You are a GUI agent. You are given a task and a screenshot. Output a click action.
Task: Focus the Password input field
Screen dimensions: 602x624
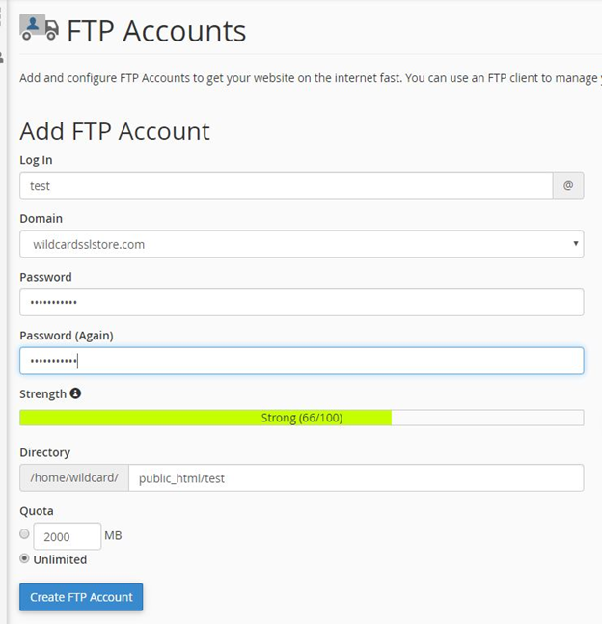(x=302, y=303)
